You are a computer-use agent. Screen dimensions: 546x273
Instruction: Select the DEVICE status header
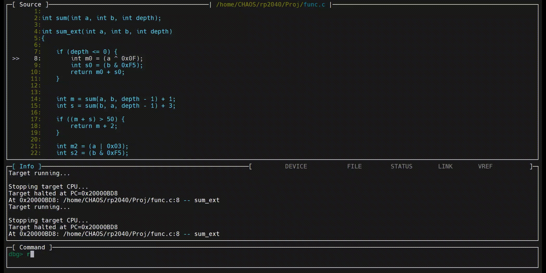[296, 166]
